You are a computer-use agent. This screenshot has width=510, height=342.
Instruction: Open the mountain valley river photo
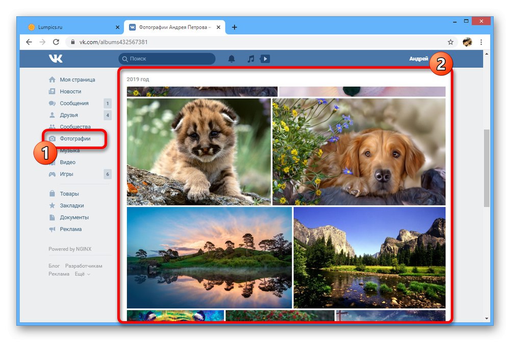coord(369,258)
